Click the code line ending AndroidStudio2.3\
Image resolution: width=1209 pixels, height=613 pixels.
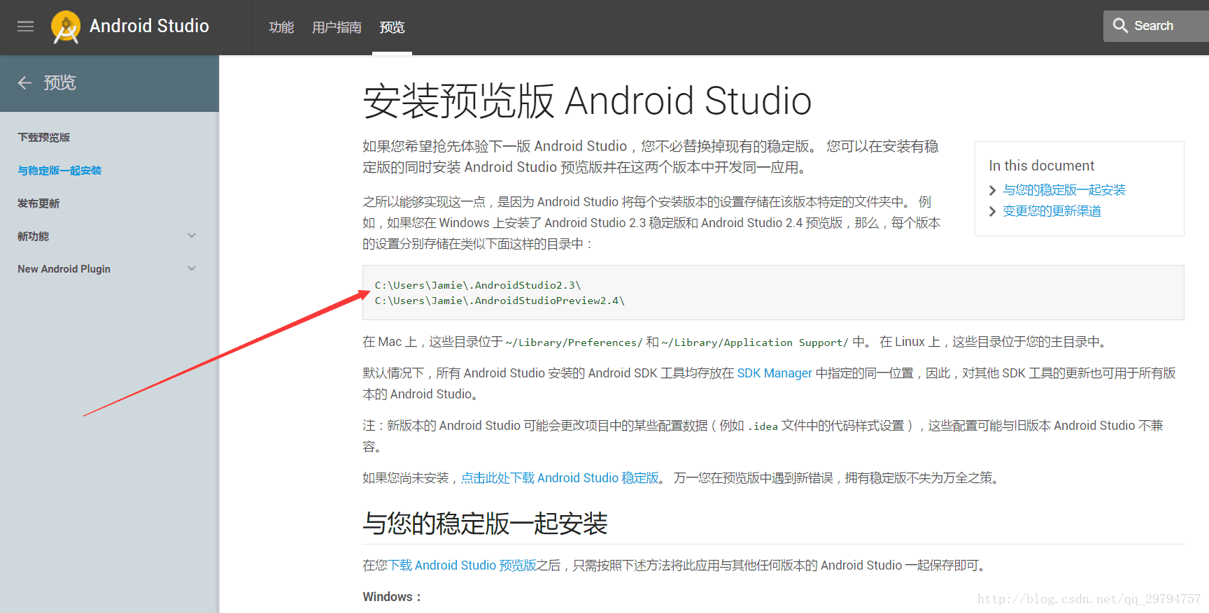tap(478, 285)
